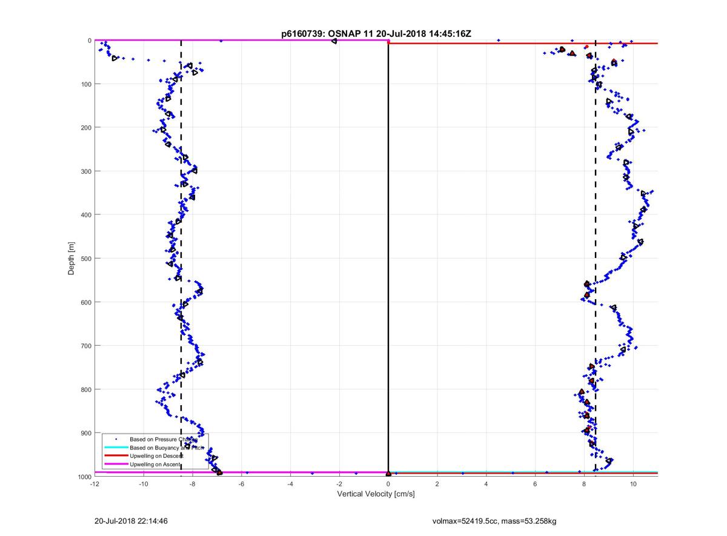Click depth axis tick label '300'
The image size is (727, 536).
(85, 171)
